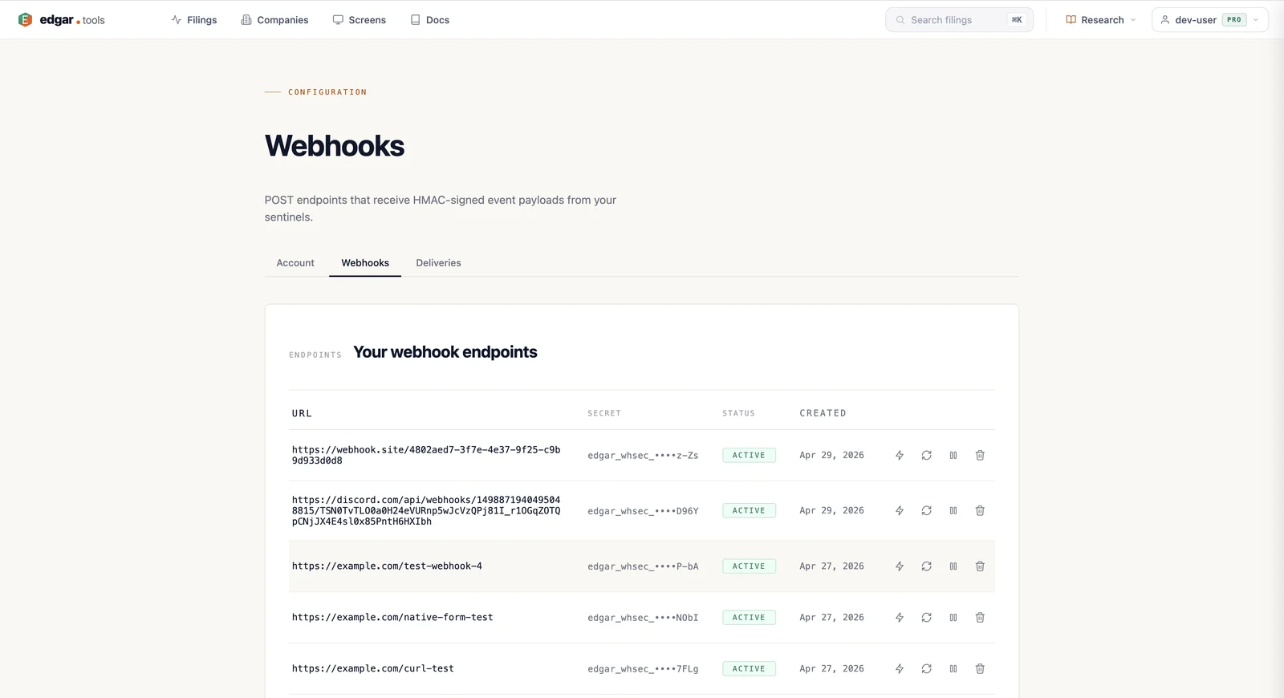Click the https://example.com/test-webhook-4 URL

pyautogui.click(x=387, y=566)
